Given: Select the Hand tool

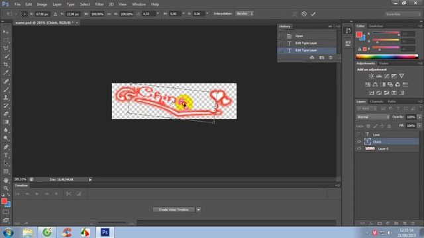Looking at the screenshot, I should coord(6,180).
